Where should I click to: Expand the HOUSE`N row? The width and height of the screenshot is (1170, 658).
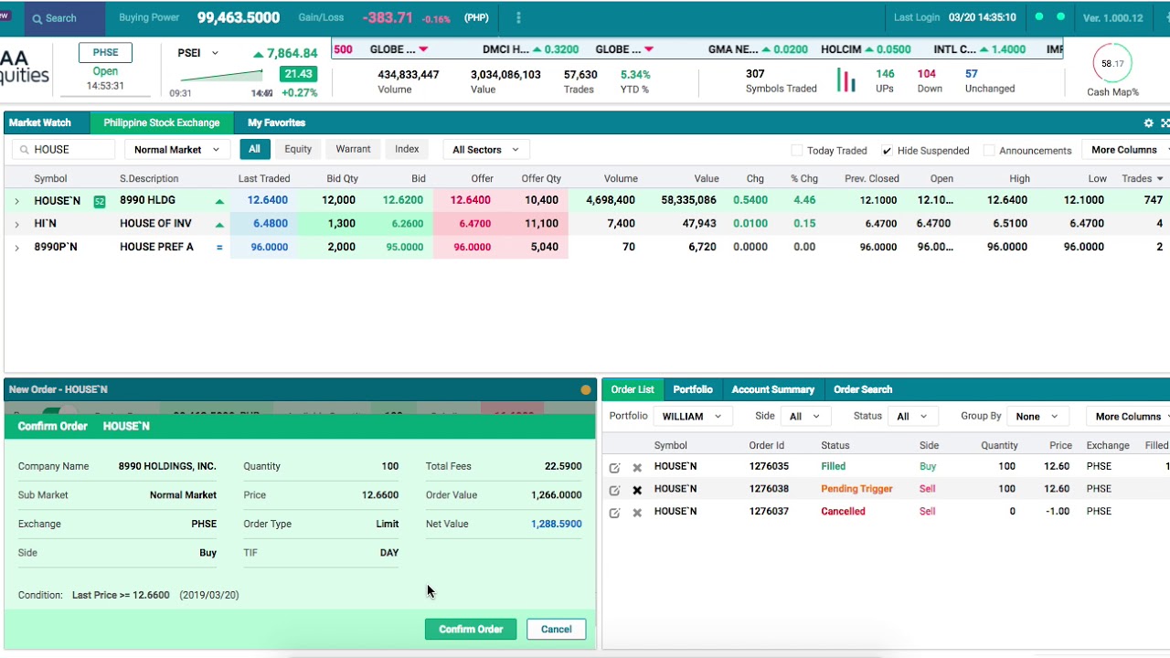point(16,201)
